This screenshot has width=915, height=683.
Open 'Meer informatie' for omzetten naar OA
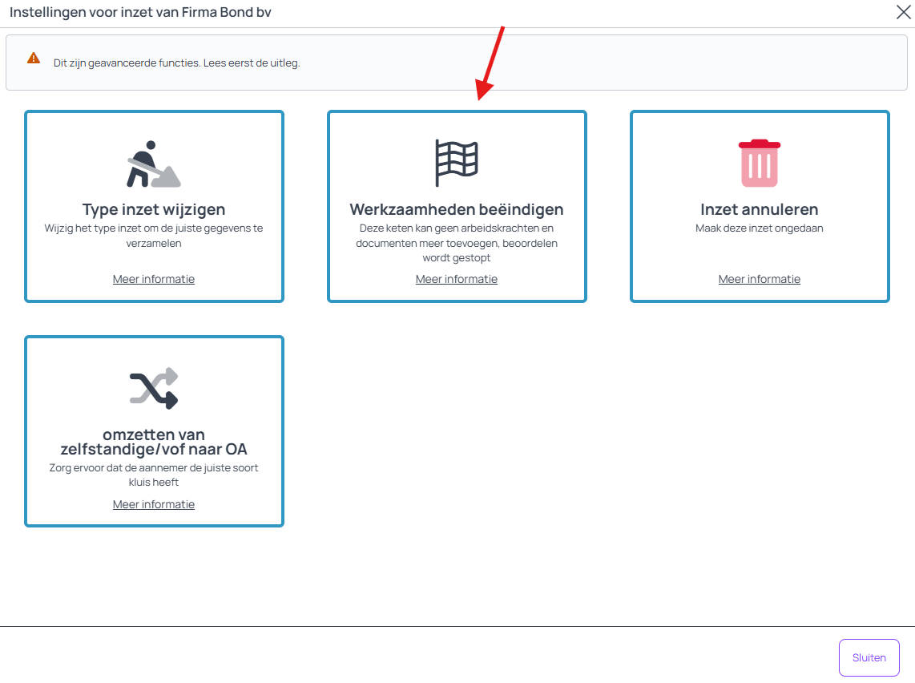pyautogui.click(x=154, y=504)
